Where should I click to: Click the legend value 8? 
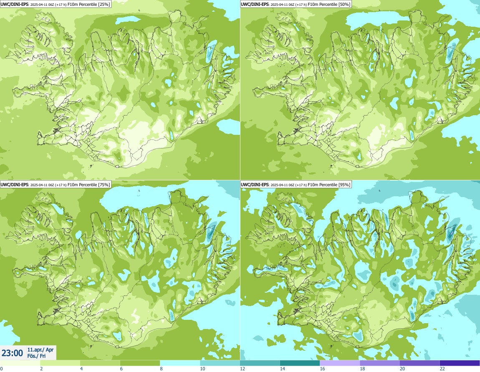point(161,369)
